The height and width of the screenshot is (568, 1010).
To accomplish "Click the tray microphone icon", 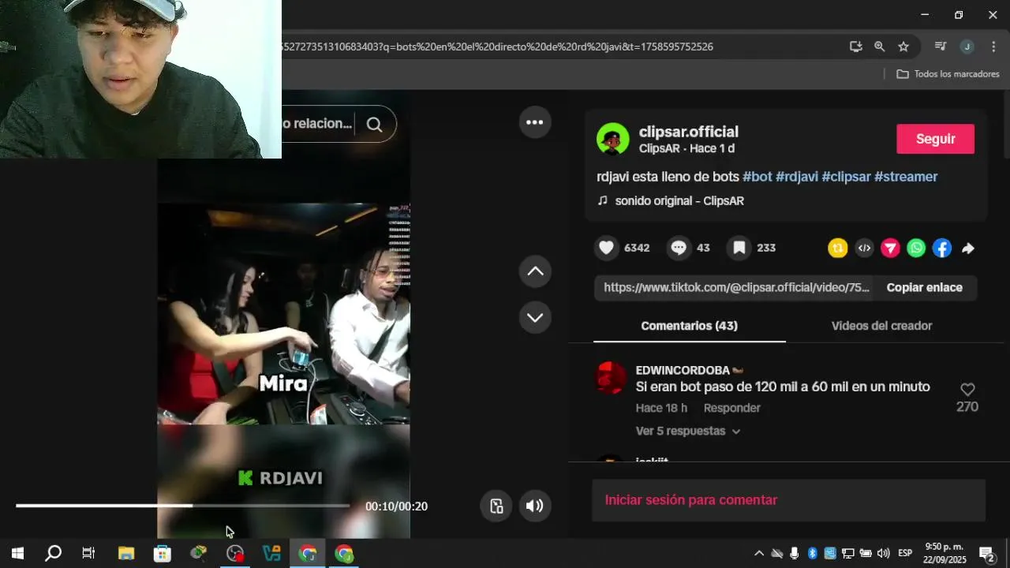I will point(795,553).
